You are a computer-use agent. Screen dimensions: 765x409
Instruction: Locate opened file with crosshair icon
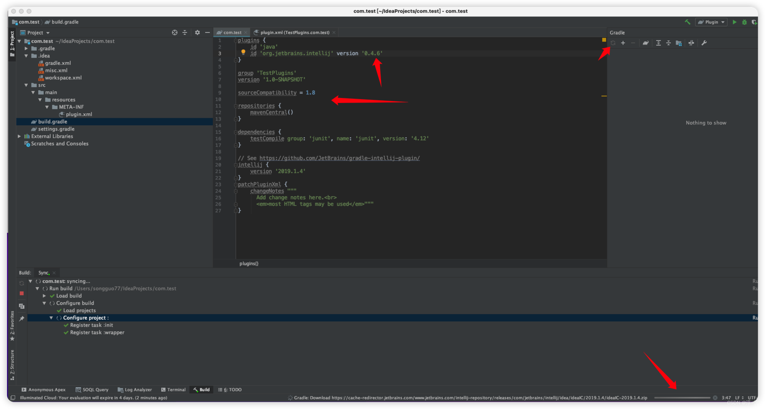click(x=175, y=32)
